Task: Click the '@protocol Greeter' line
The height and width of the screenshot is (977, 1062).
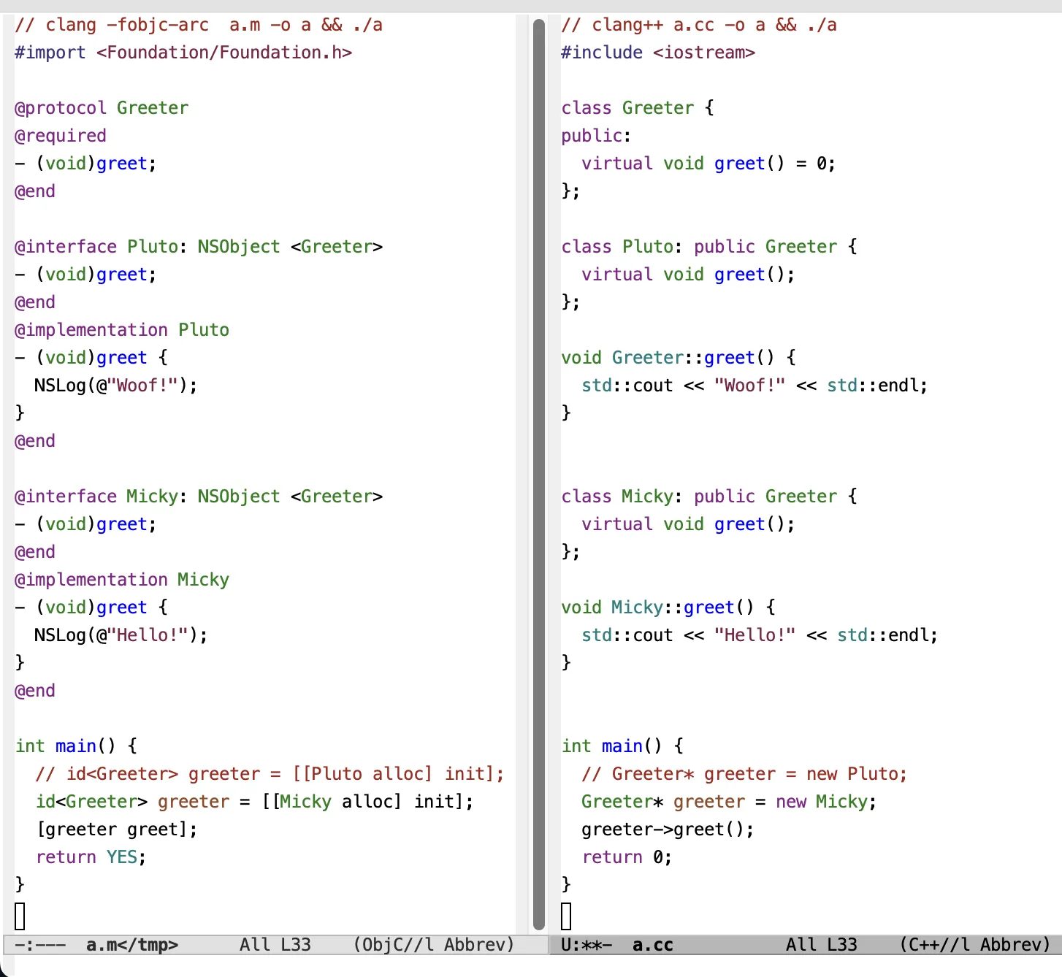Action: 102,108
